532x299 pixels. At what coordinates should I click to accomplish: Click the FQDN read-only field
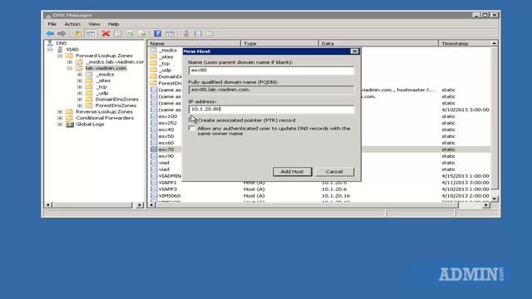[272, 90]
